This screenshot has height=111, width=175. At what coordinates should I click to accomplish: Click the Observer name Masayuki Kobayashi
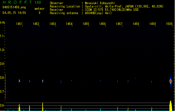[100, 3]
